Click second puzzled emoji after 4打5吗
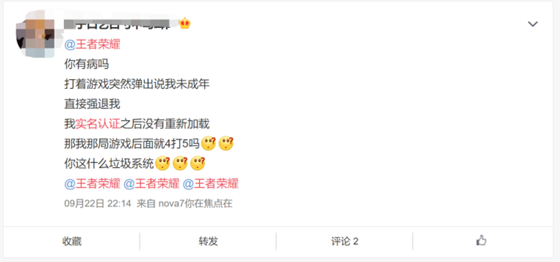 tap(226, 144)
